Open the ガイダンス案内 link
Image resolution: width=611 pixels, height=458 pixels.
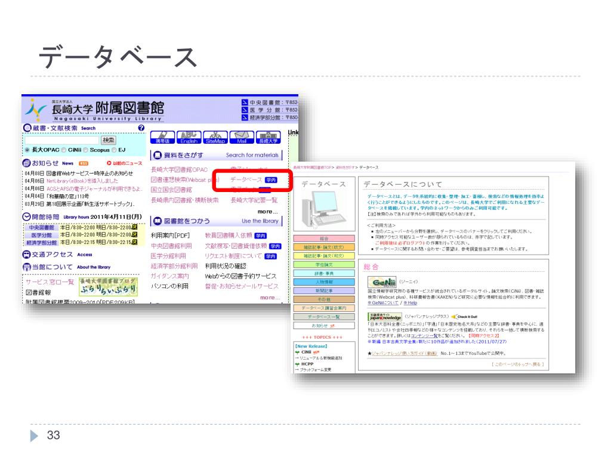point(170,276)
